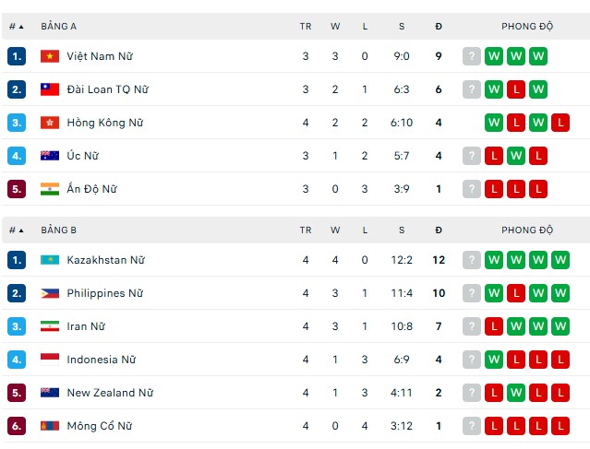Click the Mongolia flag icon
Viewport: 590px width, 449px height.
(50, 426)
